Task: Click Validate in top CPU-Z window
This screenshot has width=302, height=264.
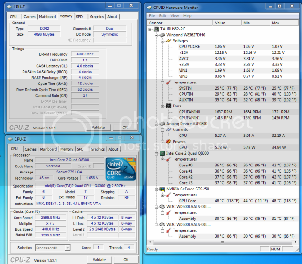Action: 98,128
